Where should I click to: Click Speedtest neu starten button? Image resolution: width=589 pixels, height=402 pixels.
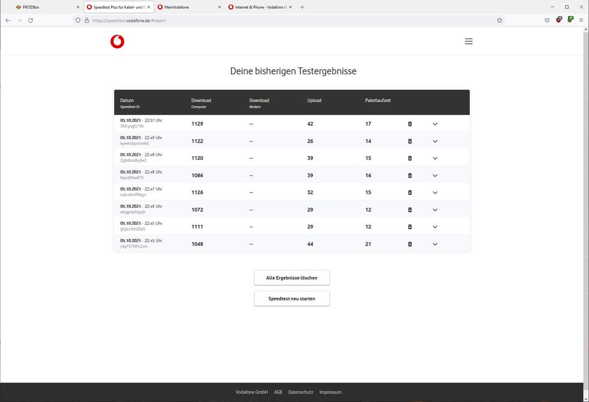292,299
